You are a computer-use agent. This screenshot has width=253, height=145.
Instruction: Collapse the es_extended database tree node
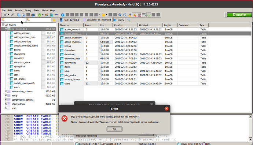[x=5, y=29]
